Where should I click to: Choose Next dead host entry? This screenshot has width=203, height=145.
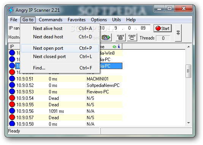pos(60,37)
